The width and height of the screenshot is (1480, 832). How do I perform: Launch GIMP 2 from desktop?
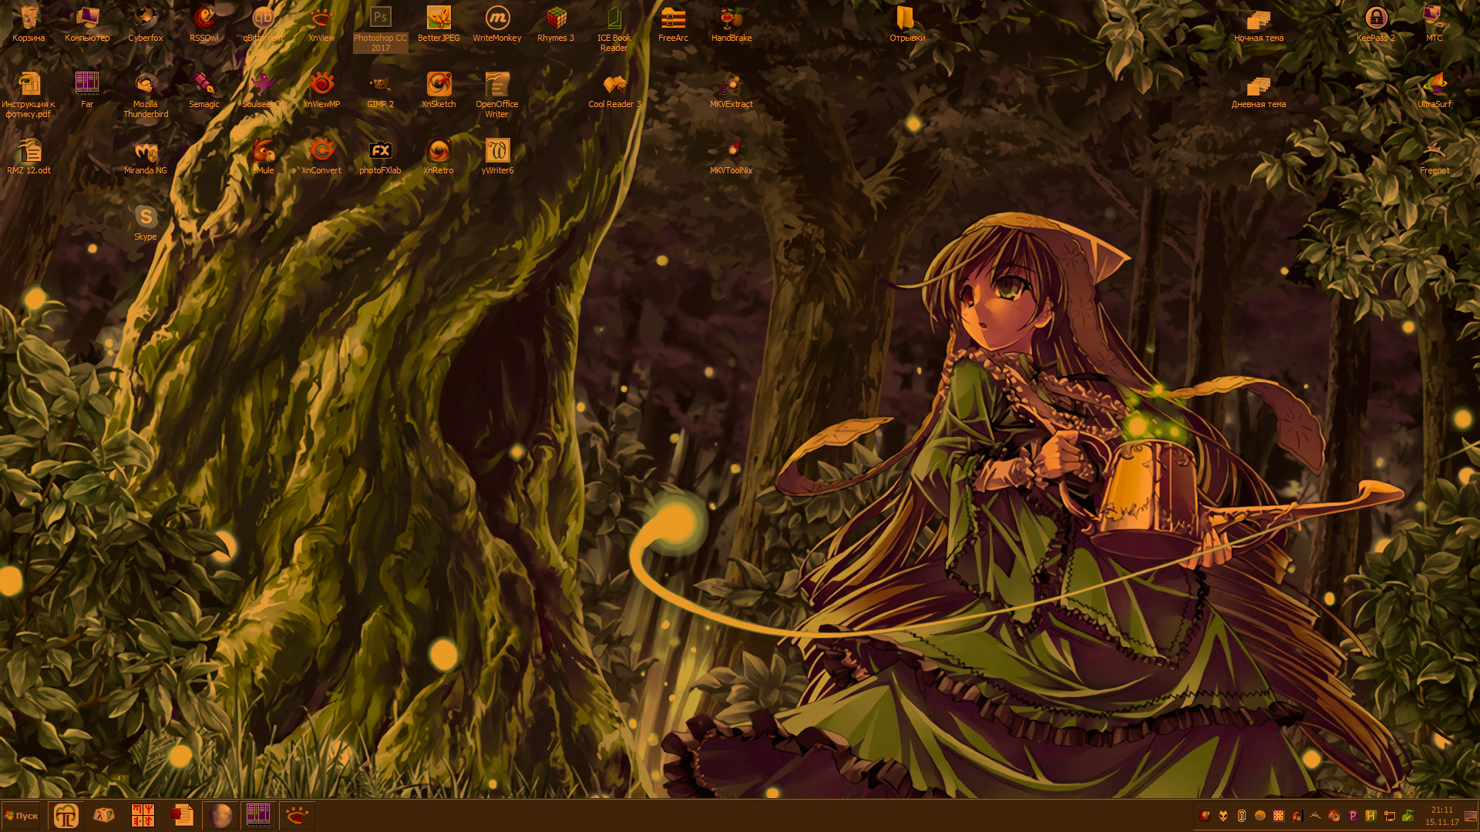tap(380, 85)
